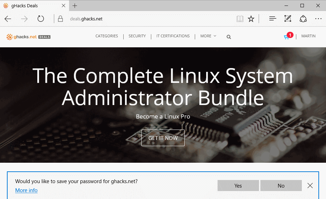The image size is (326, 199).
Task: Dismiss the save password notification bar
Action: coord(310,186)
